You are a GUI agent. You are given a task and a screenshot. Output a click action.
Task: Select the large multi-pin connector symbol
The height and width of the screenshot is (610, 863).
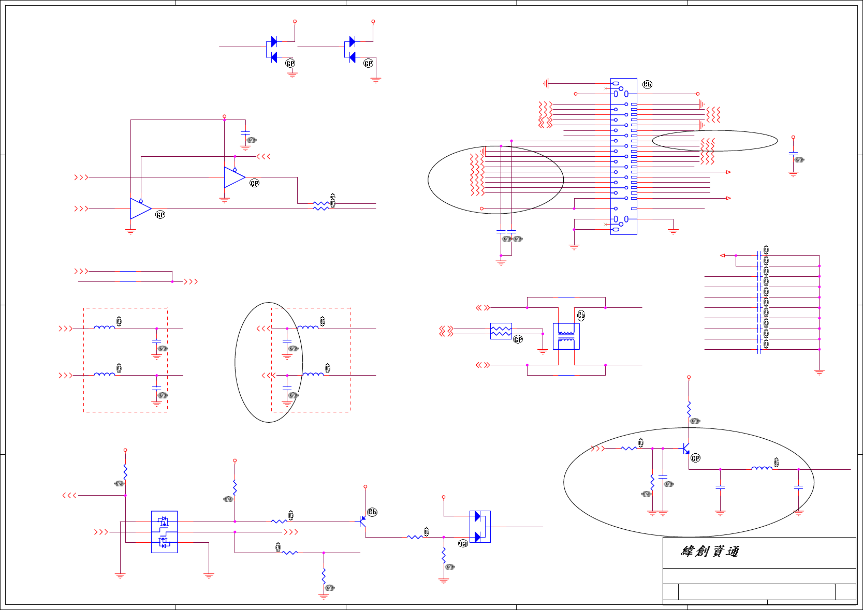(623, 157)
